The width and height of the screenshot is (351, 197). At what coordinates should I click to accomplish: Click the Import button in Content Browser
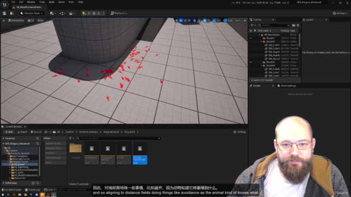[x=22, y=132]
